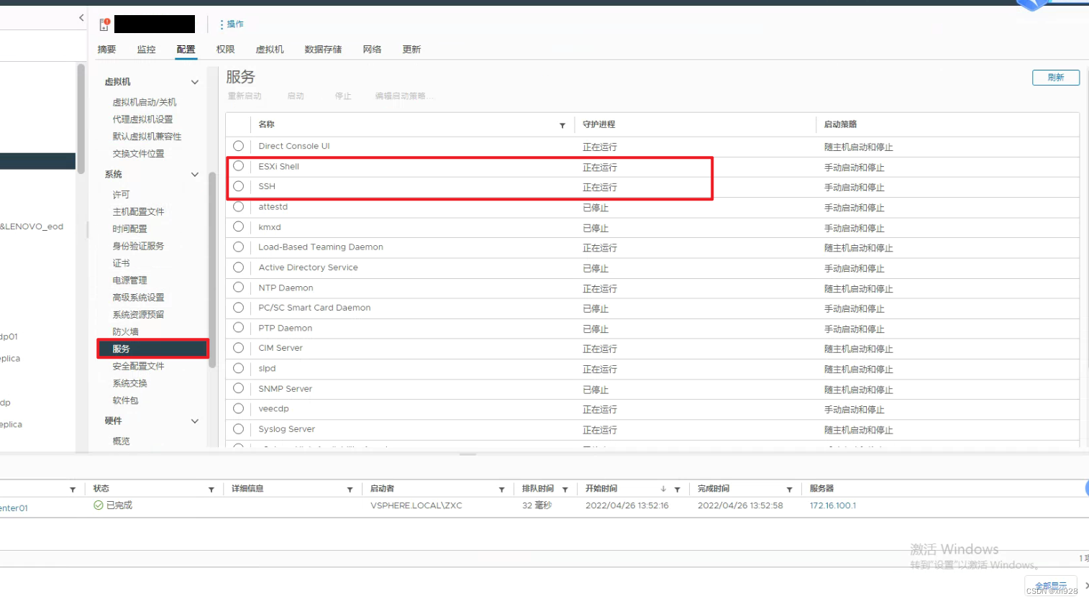Image resolution: width=1089 pixels, height=601 pixels.
Task: Filter the 名称 column
Action: tap(562, 125)
